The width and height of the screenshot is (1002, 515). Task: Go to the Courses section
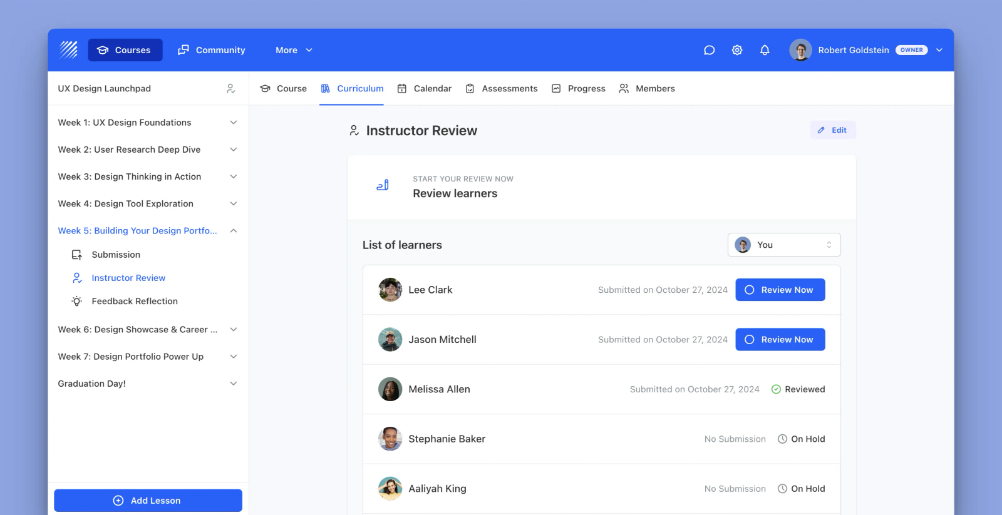(125, 50)
